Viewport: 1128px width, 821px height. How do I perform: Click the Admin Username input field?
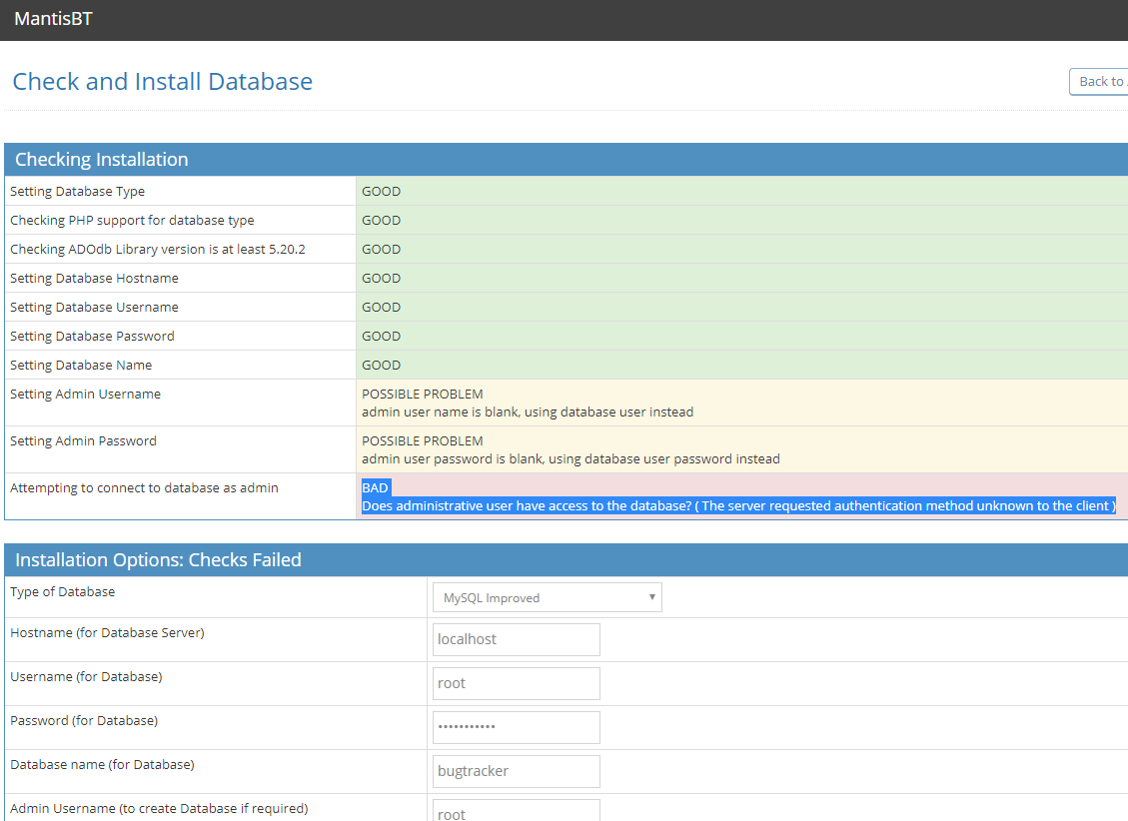point(516,811)
